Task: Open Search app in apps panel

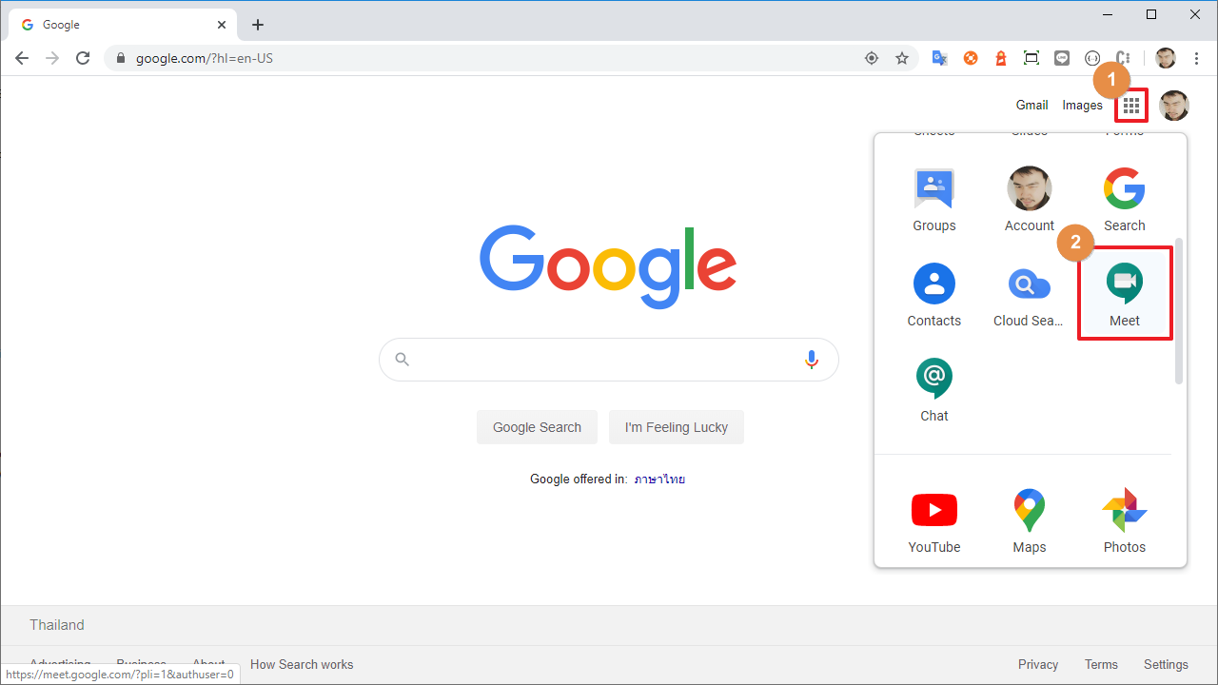Action: (x=1125, y=201)
